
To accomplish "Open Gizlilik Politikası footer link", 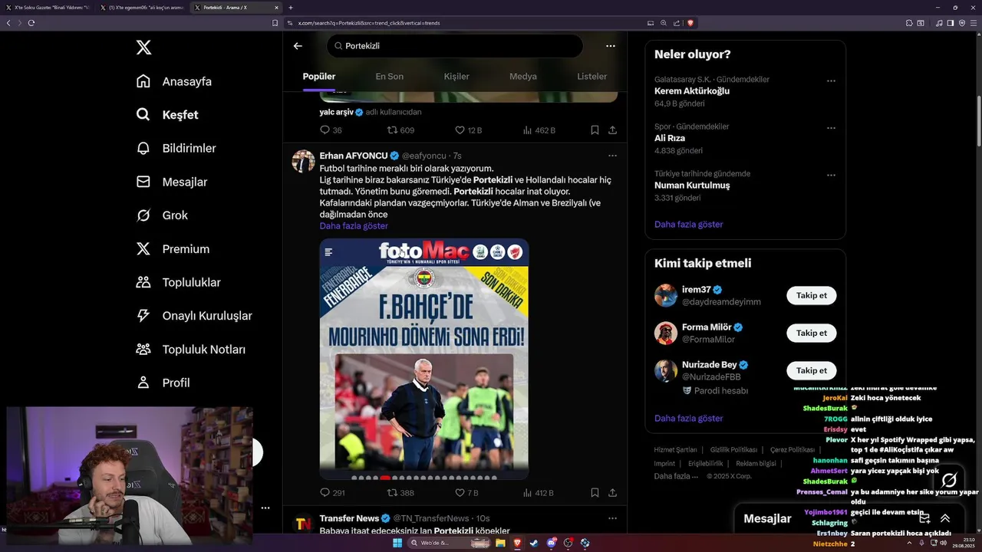I will click(733, 450).
